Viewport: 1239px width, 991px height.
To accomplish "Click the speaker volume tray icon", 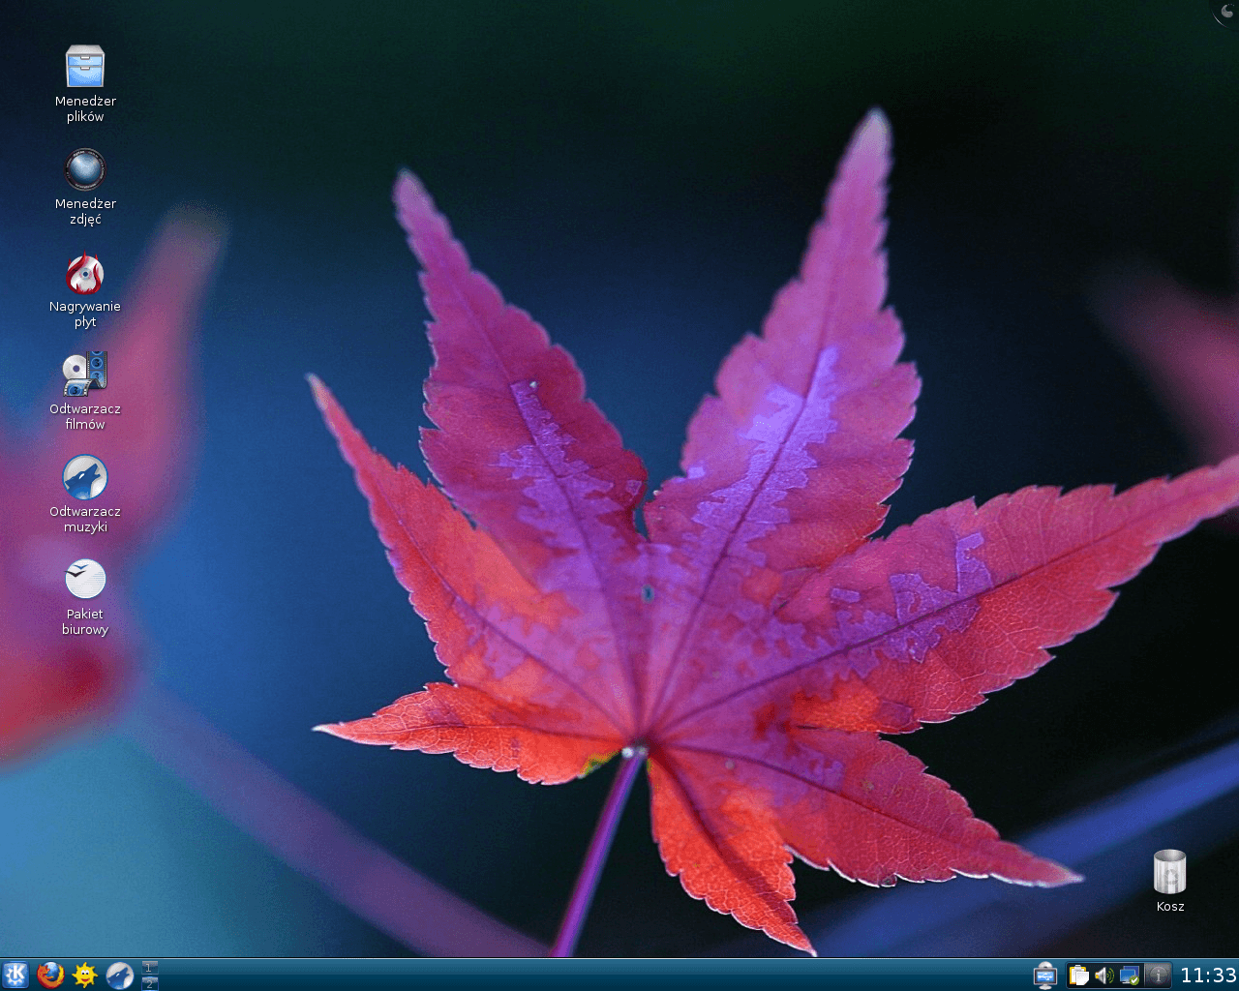I will click(1104, 976).
